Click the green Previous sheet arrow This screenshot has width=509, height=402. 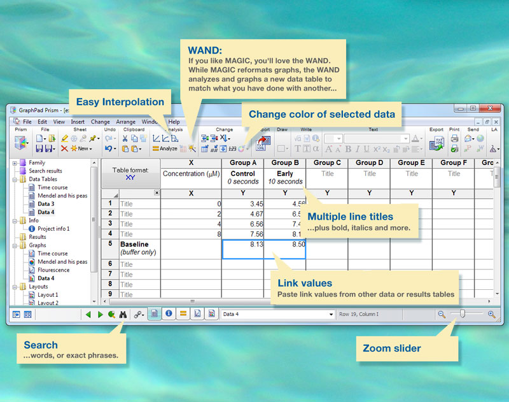[x=88, y=314]
